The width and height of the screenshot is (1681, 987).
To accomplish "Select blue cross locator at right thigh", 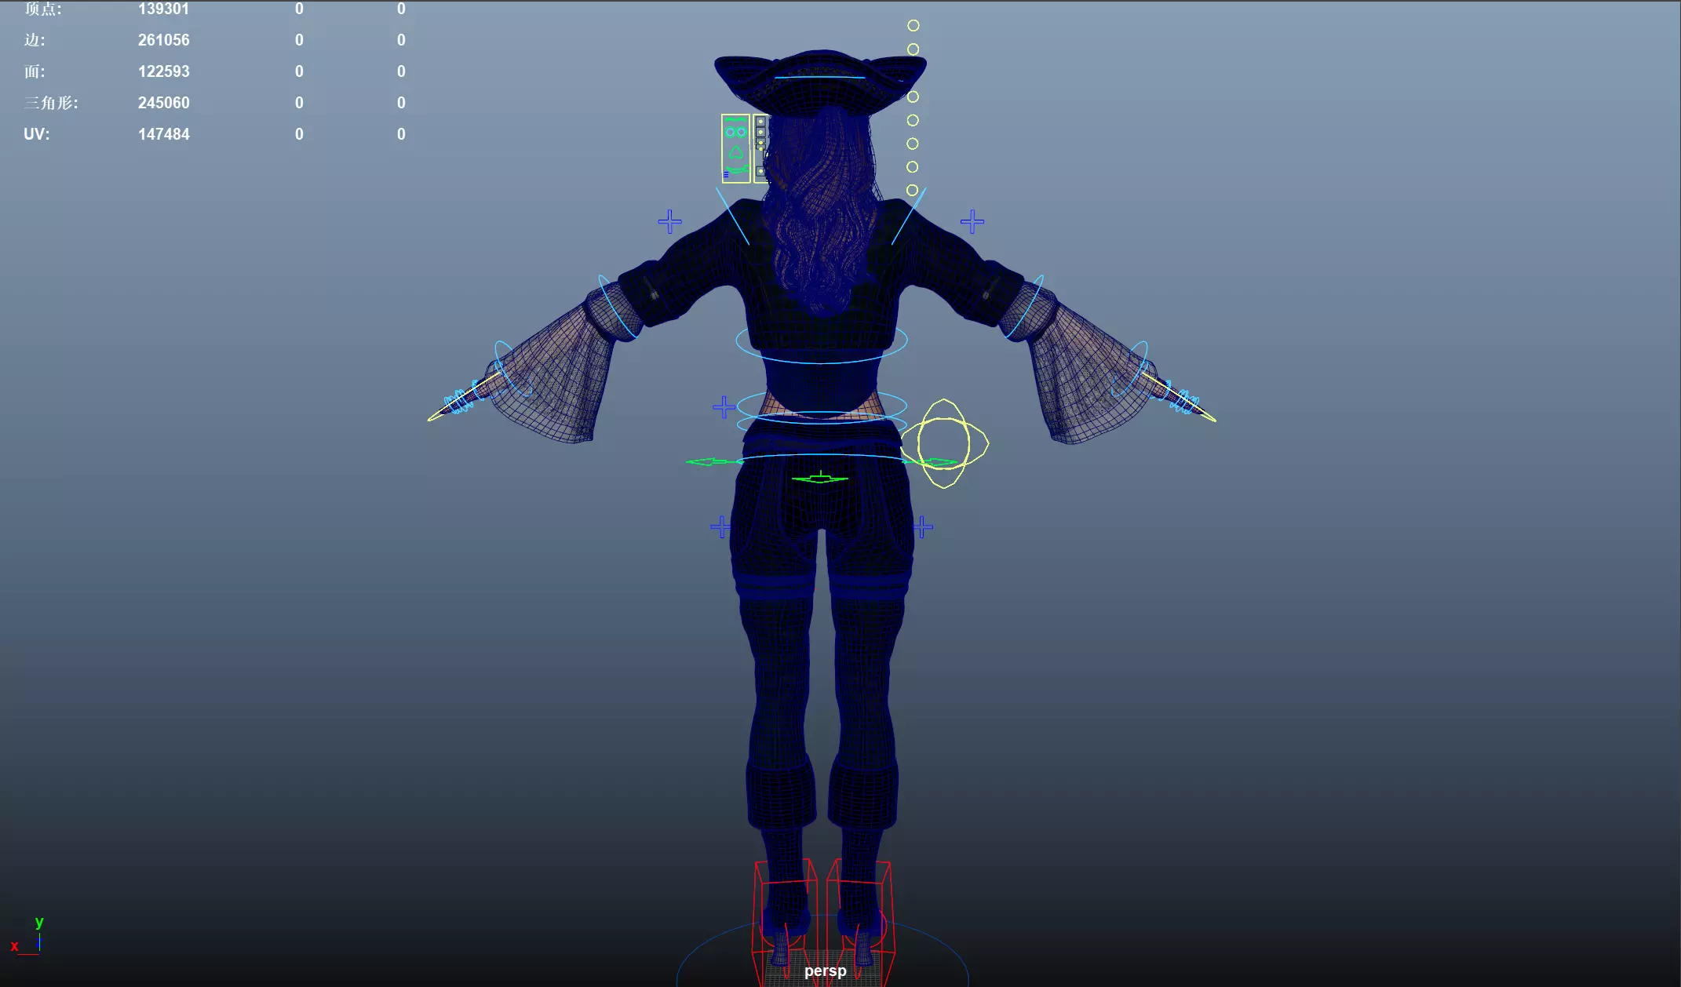I will coord(923,526).
